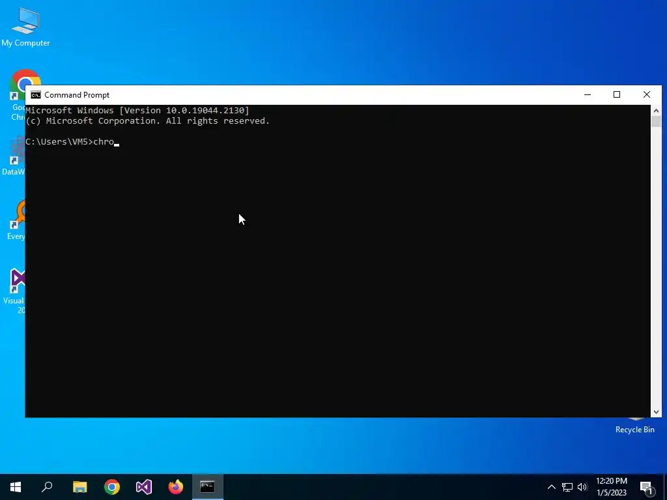The width and height of the screenshot is (667, 500).
Task: Open the network status tray icon
Action: point(567,487)
